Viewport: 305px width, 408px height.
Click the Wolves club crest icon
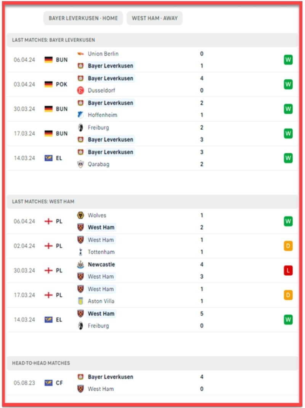coord(81,215)
